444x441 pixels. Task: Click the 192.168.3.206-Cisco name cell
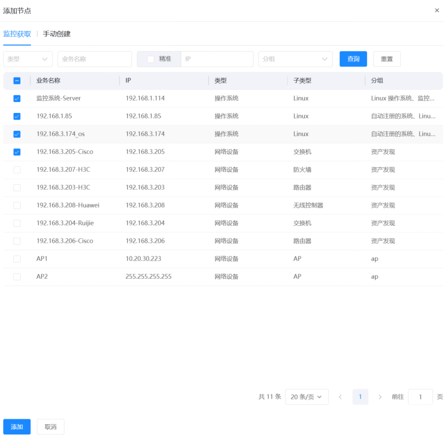65,241
